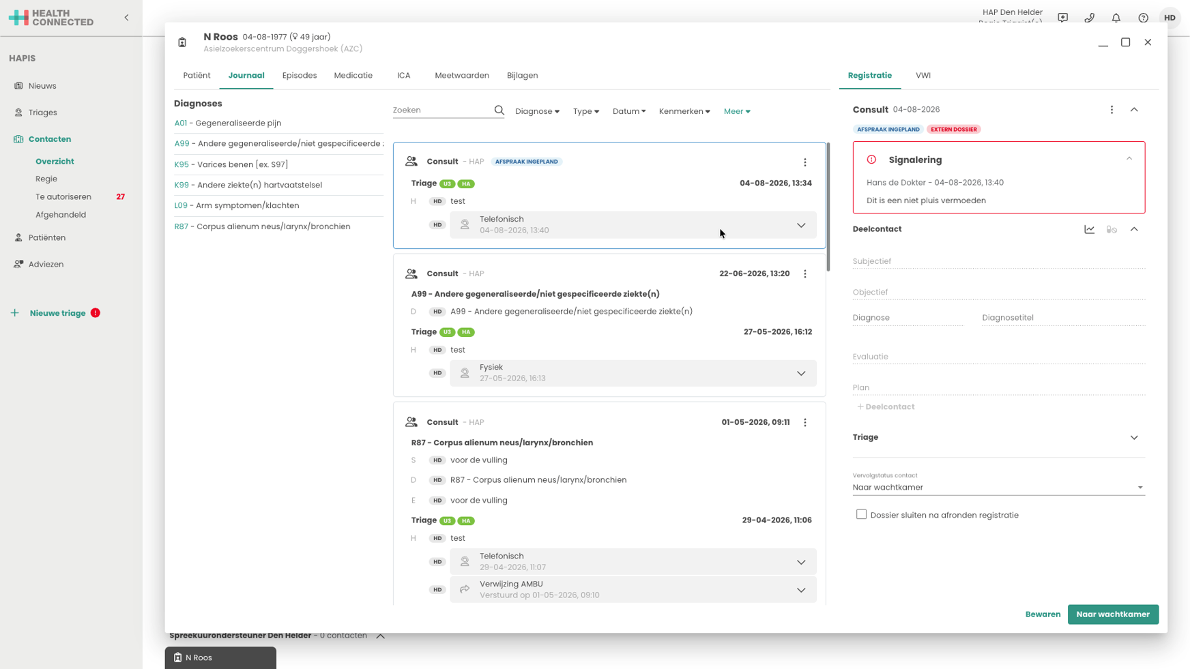1190x669 pixels.
Task: Click the chart icon in Deelcontact header
Action: coord(1089,229)
